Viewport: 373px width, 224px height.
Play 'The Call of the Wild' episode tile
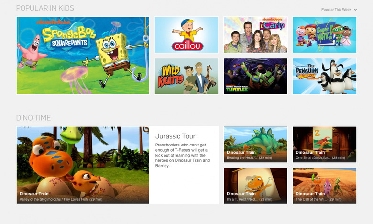[x=325, y=186]
